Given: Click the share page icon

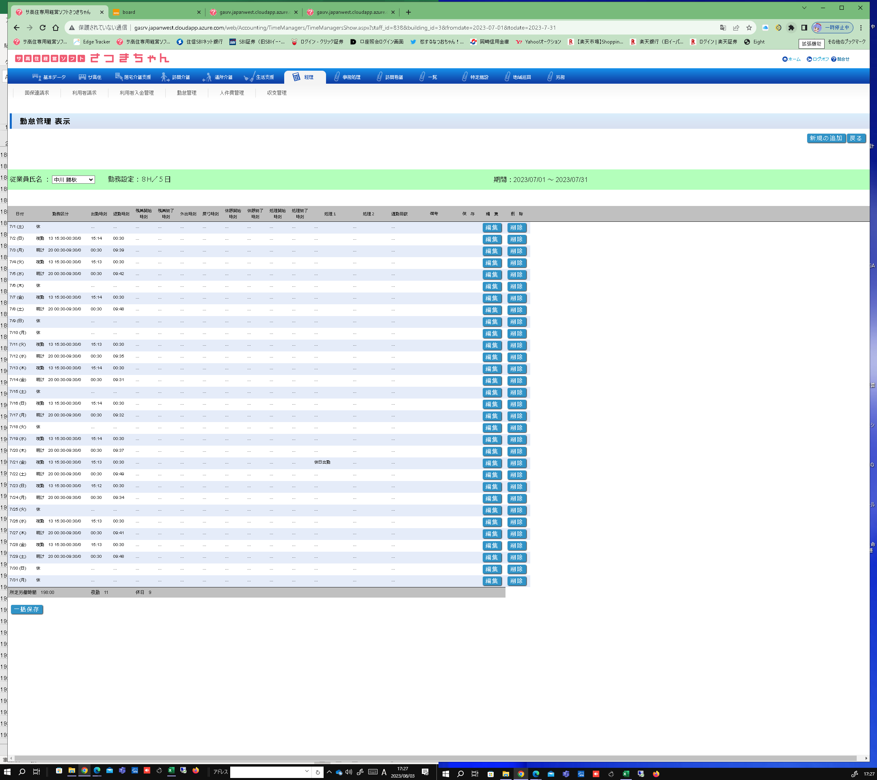Looking at the screenshot, I should 736,28.
